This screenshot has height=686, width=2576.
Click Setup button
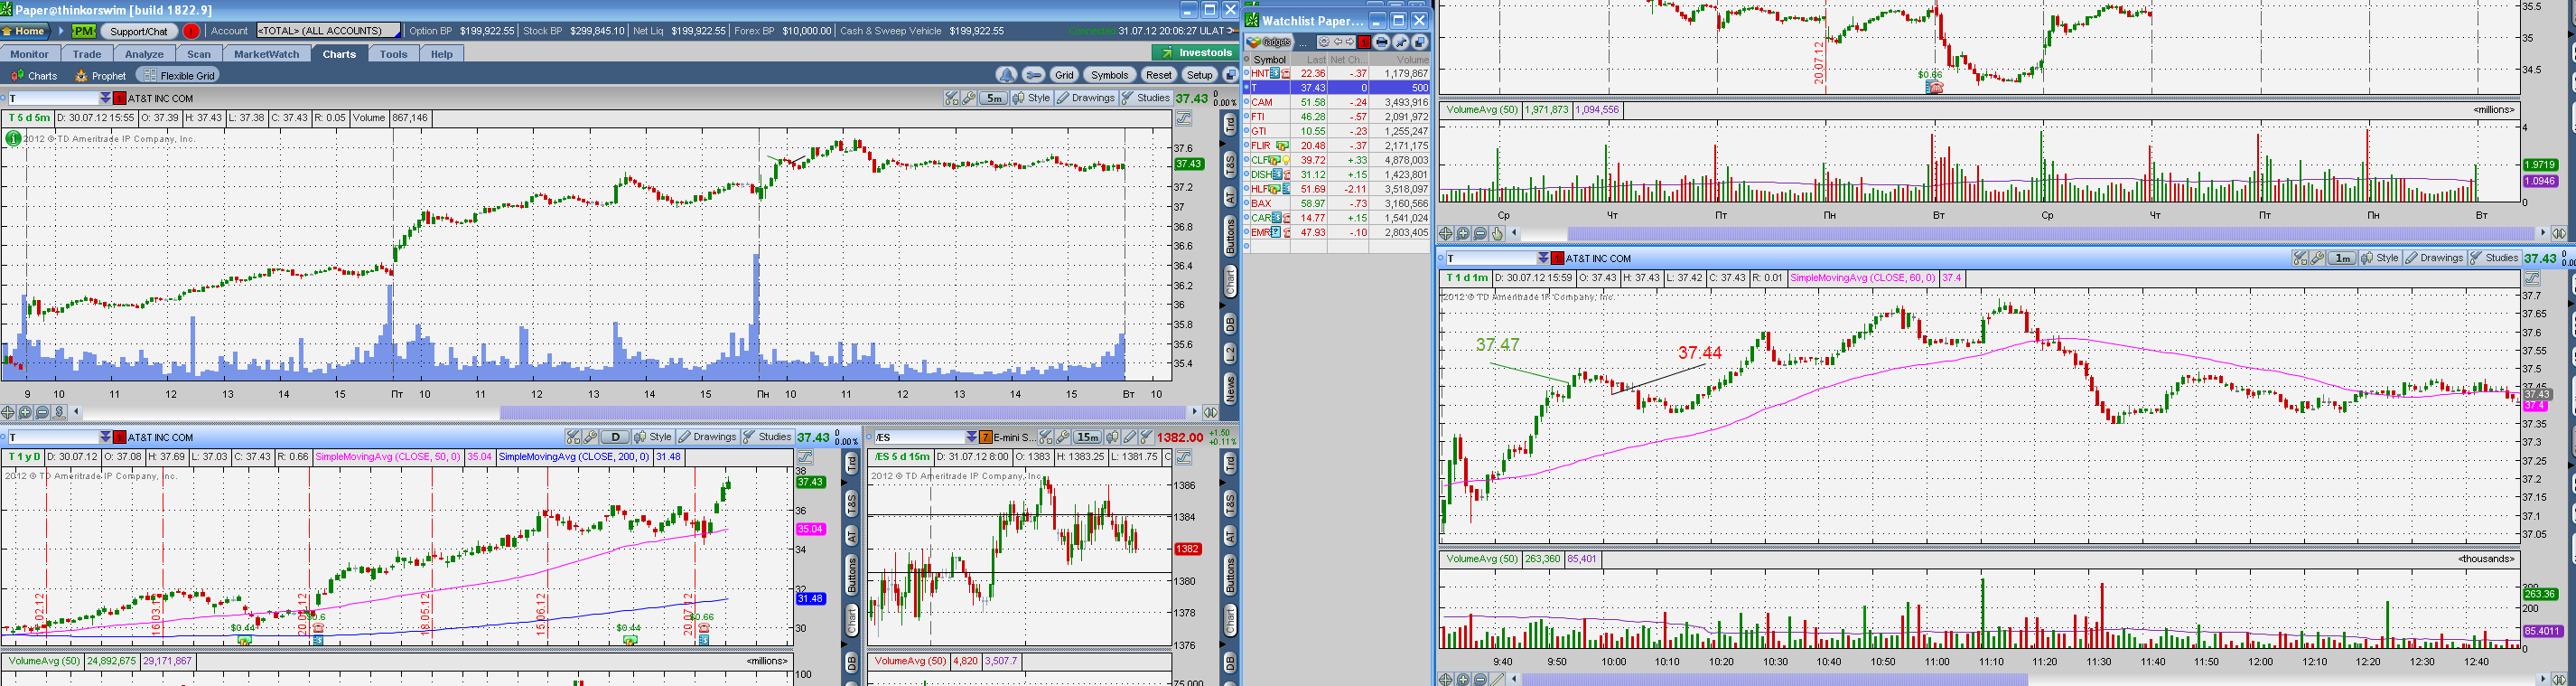(x=1199, y=75)
